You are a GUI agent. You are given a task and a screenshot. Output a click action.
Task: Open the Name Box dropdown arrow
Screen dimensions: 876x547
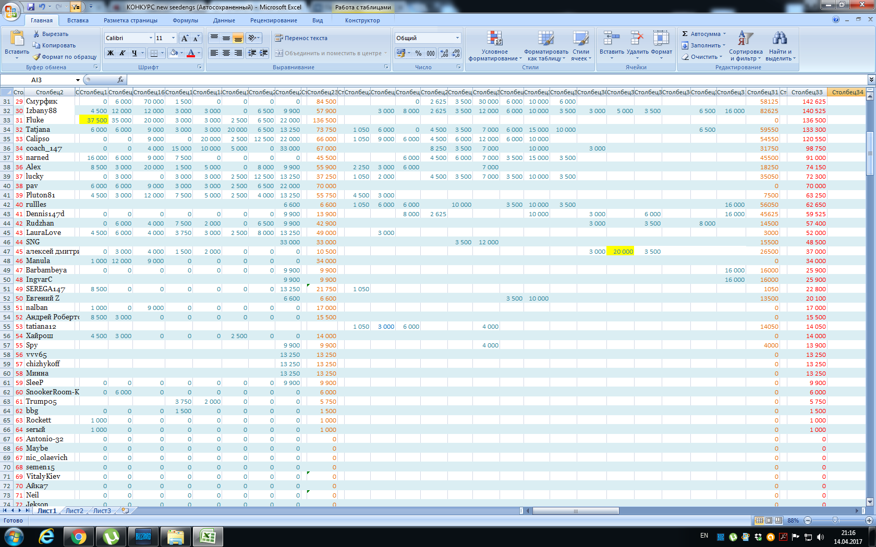tap(78, 80)
